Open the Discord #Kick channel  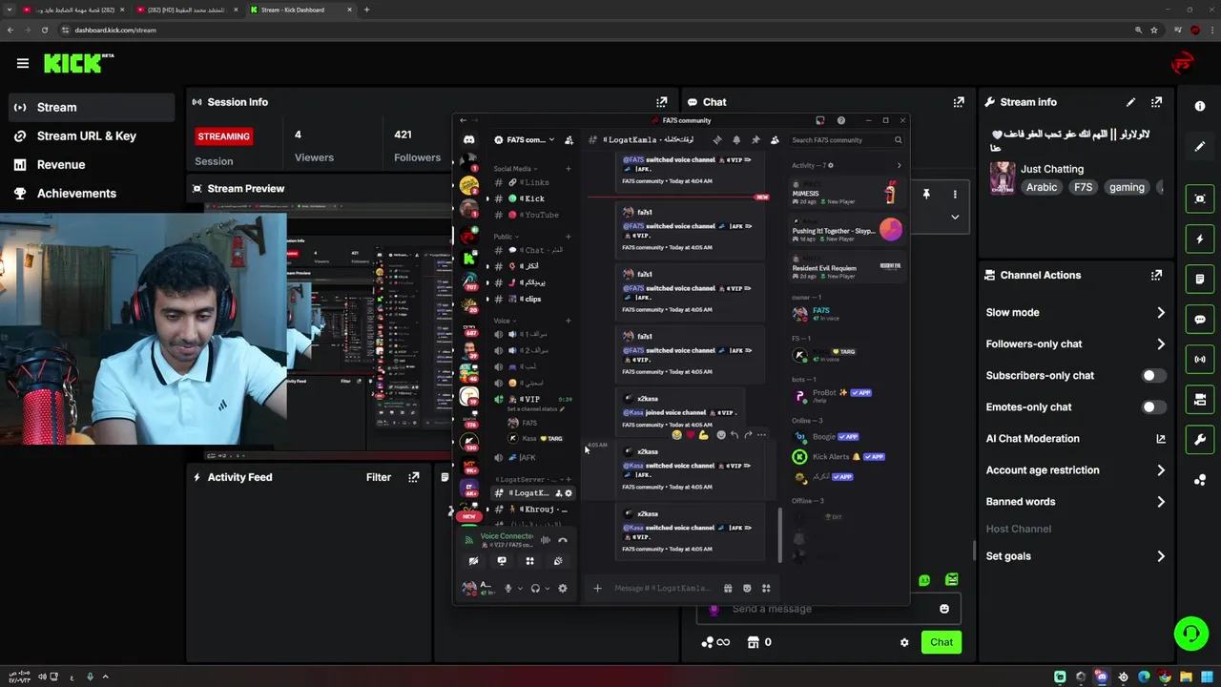click(531, 198)
